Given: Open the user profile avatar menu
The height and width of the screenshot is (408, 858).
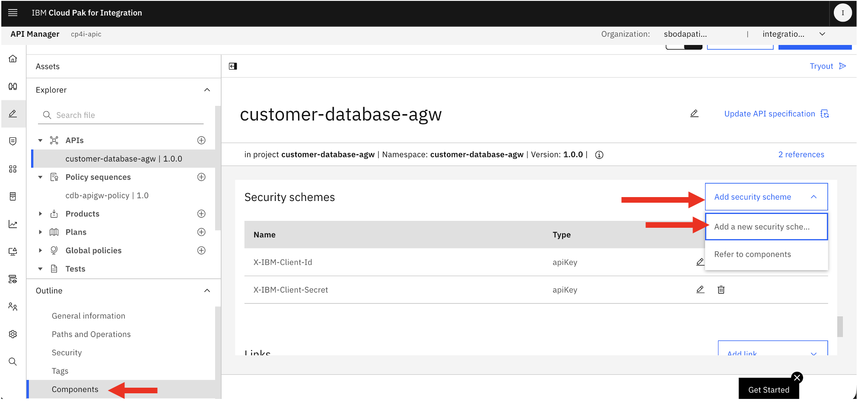Looking at the screenshot, I should 842,13.
